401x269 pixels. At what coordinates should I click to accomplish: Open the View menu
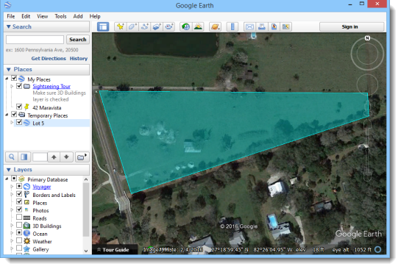(x=43, y=16)
